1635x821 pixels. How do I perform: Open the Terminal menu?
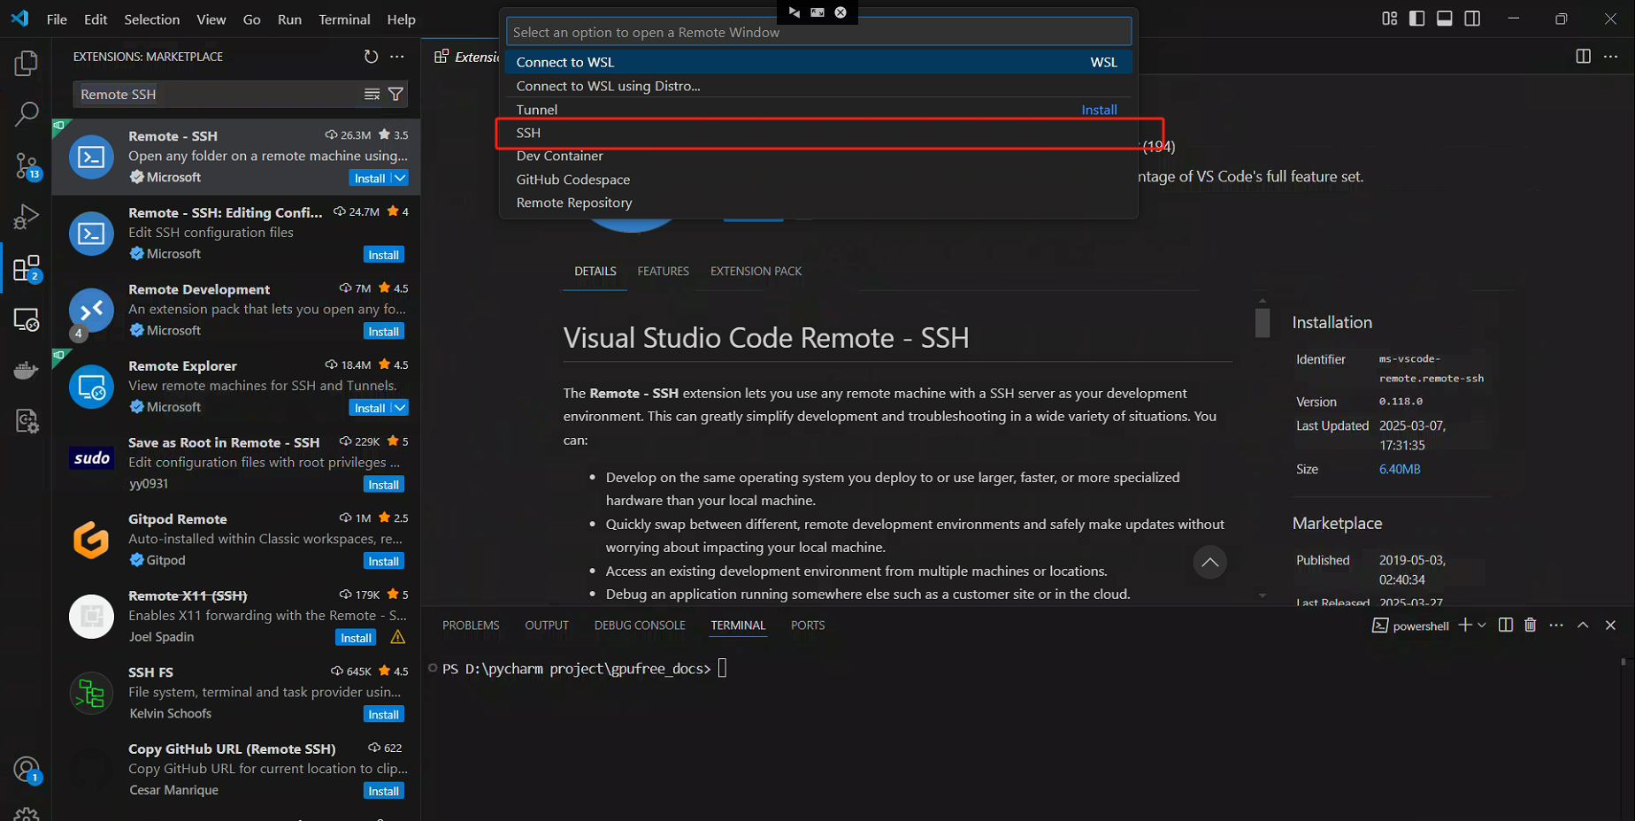pos(344,19)
